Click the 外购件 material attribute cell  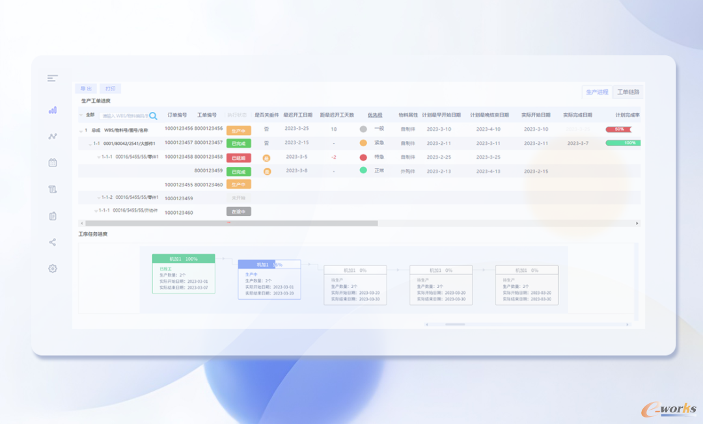click(x=408, y=172)
